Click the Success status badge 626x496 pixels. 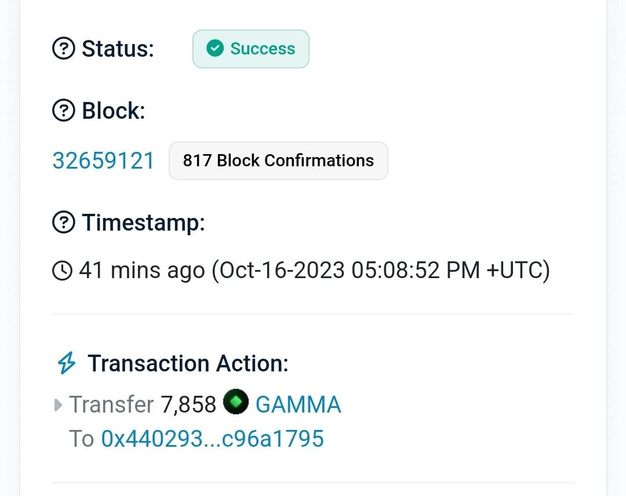click(250, 49)
